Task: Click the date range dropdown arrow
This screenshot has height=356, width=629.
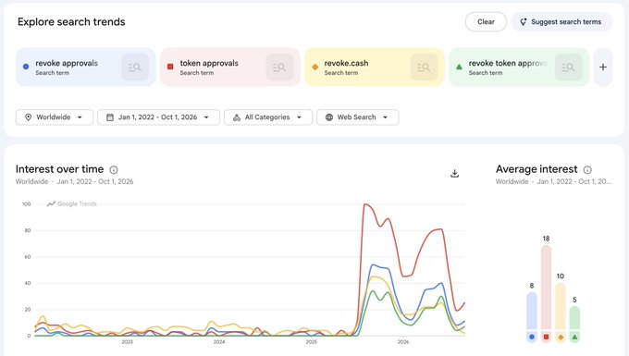Action: click(x=206, y=117)
